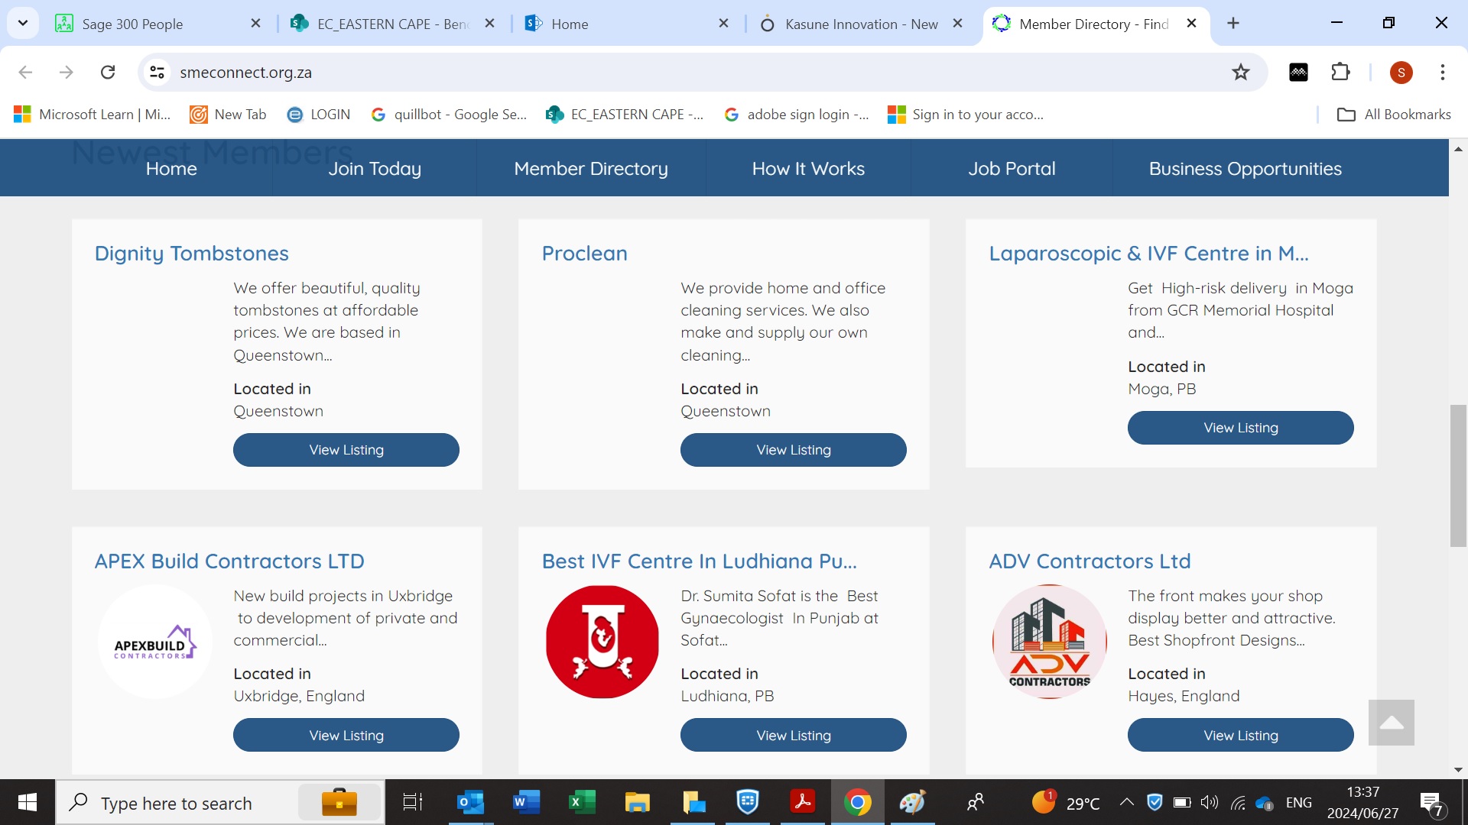Go to the Job Portal menu item
This screenshot has height=825, width=1468.
[x=1012, y=169]
